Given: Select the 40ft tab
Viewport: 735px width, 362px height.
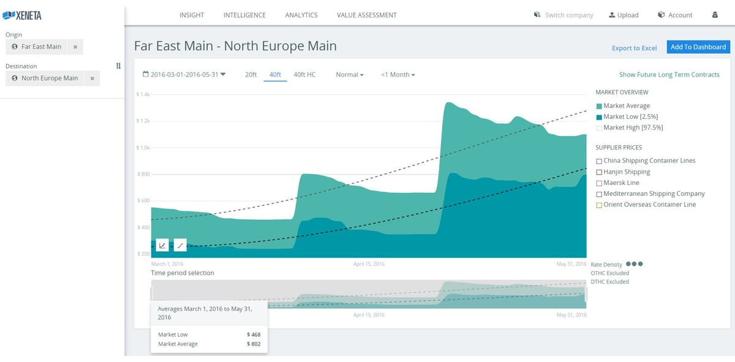Looking at the screenshot, I should click(275, 75).
